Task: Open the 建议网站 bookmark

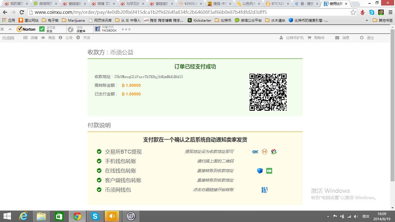Action: 28,20
